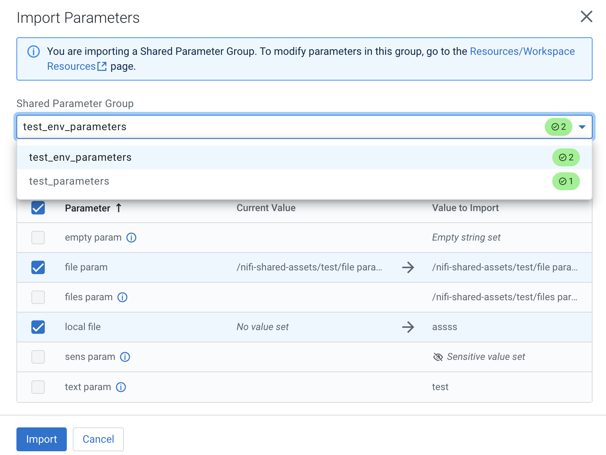Image resolution: width=606 pixels, height=455 pixels.
Task: Click the Cancel button
Action: pos(98,439)
